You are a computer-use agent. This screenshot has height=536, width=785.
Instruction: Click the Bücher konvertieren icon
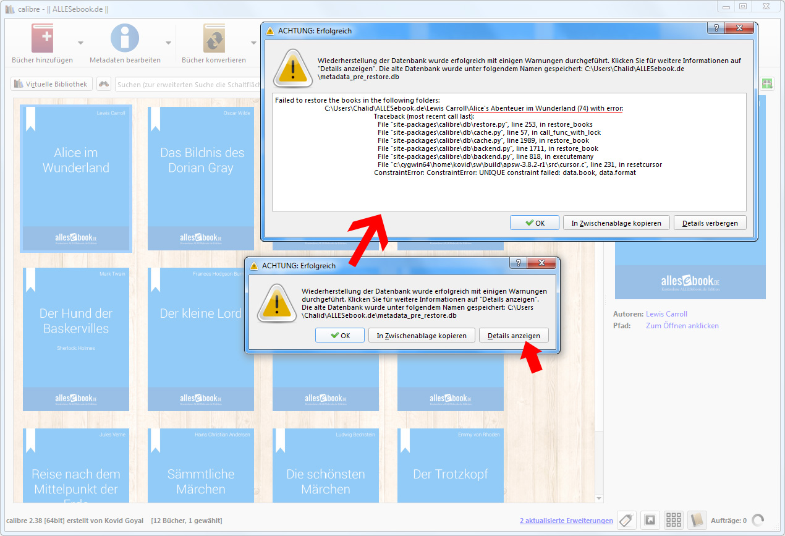pos(214,38)
